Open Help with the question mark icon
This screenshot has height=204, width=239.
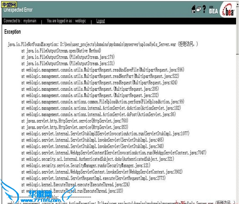[204, 9]
